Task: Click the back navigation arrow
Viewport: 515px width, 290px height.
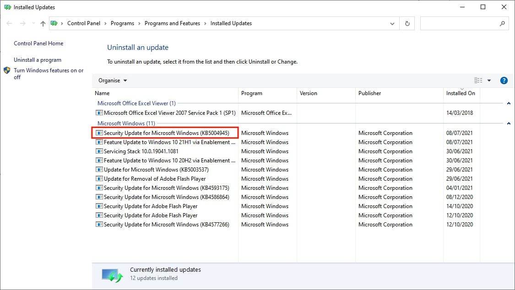Action: 9,23
